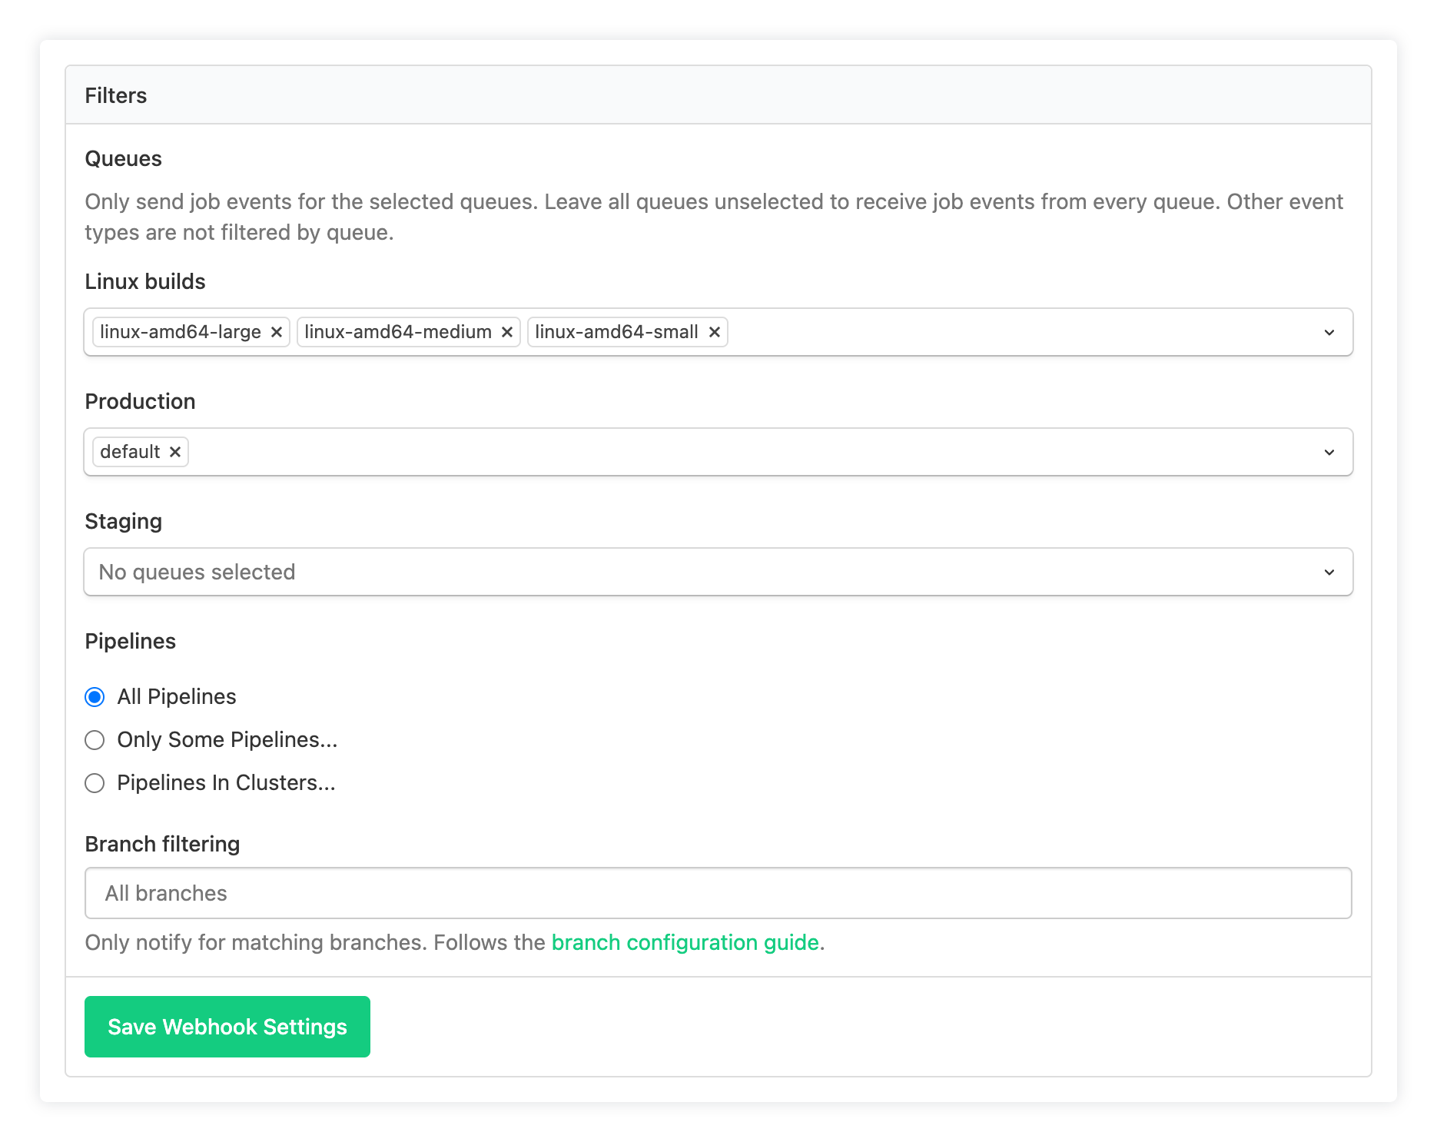The height and width of the screenshot is (1142, 1437).
Task: Click the Queues section heading
Action: tap(124, 158)
